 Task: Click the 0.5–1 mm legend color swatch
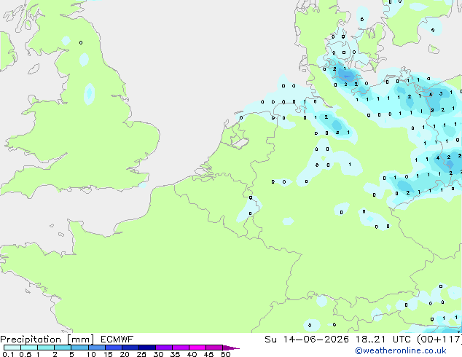29,348
